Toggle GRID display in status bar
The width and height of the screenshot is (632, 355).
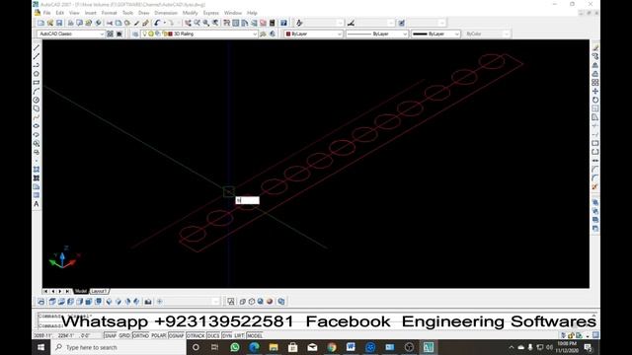[124, 335]
